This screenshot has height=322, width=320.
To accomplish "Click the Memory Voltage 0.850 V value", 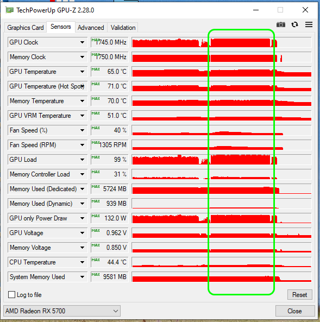I will pyautogui.click(x=110, y=248).
